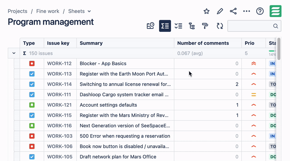Click the green app logo icon
Viewport: 290px width, 161px height.
[x=275, y=11]
